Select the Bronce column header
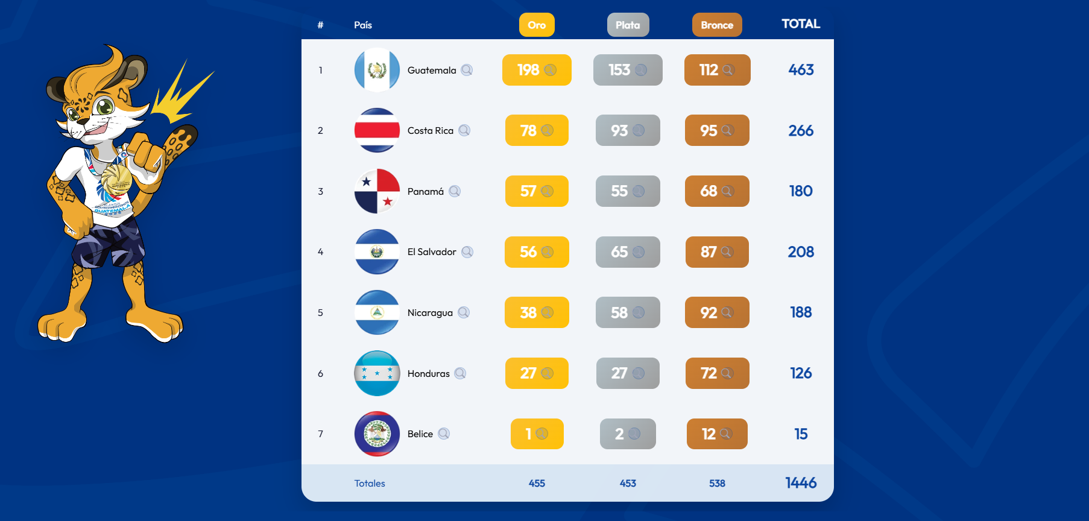Screen dimensions: 1089x521 pyautogui.click(x=717, y=25)
